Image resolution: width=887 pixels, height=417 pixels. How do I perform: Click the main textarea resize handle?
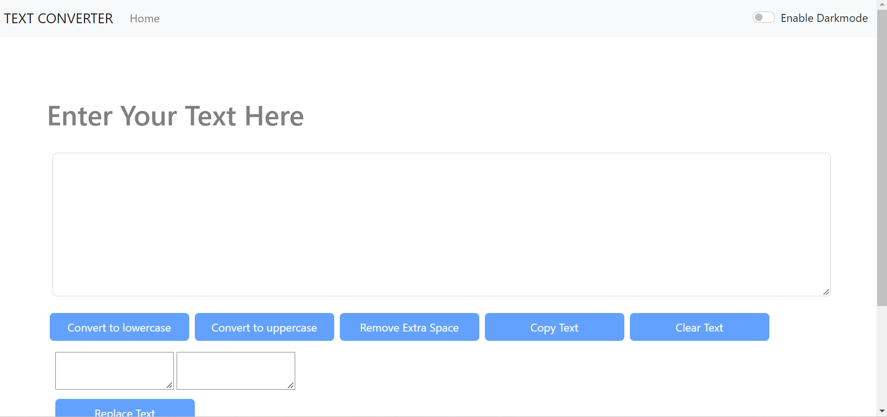tap(827, 293)
